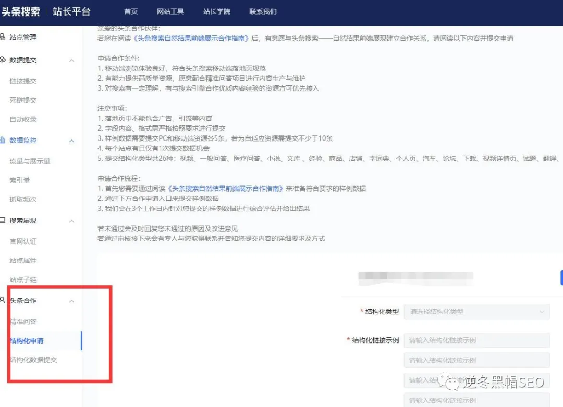Collapse the 头条合作 section chevron

[x=71, y=300]
